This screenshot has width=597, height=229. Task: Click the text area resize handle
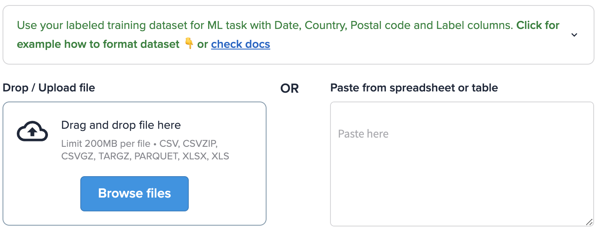click(x=589, y=222)
